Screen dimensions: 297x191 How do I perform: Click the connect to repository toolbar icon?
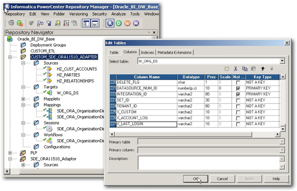click(11, 23)
